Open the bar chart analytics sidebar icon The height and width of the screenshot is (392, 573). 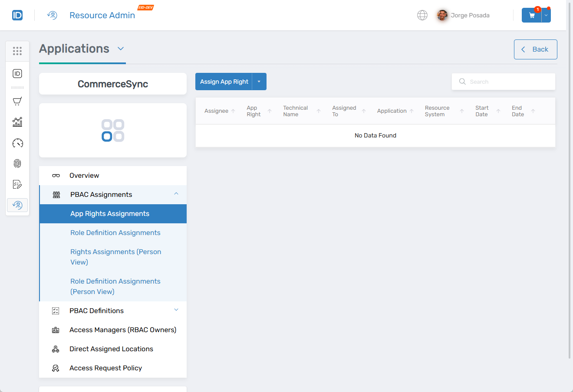(17, 122)
